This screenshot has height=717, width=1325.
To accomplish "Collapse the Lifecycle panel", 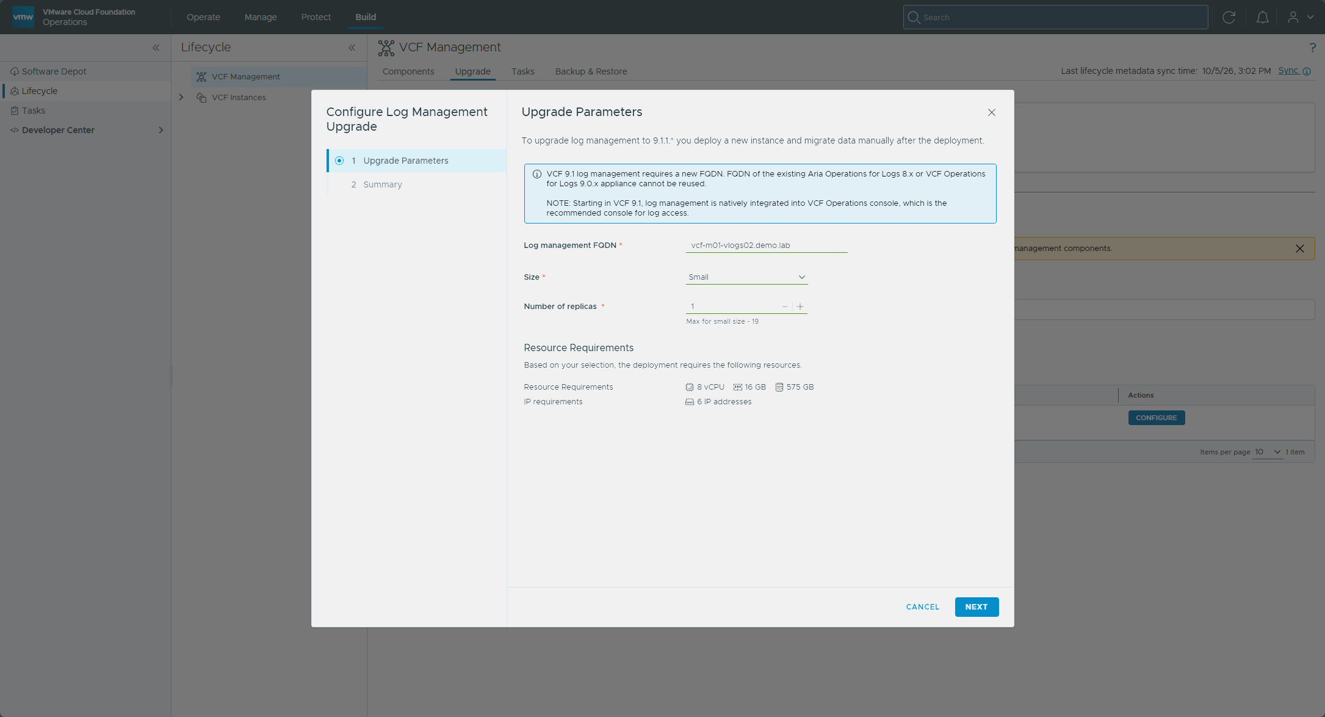I will [352, 48].
